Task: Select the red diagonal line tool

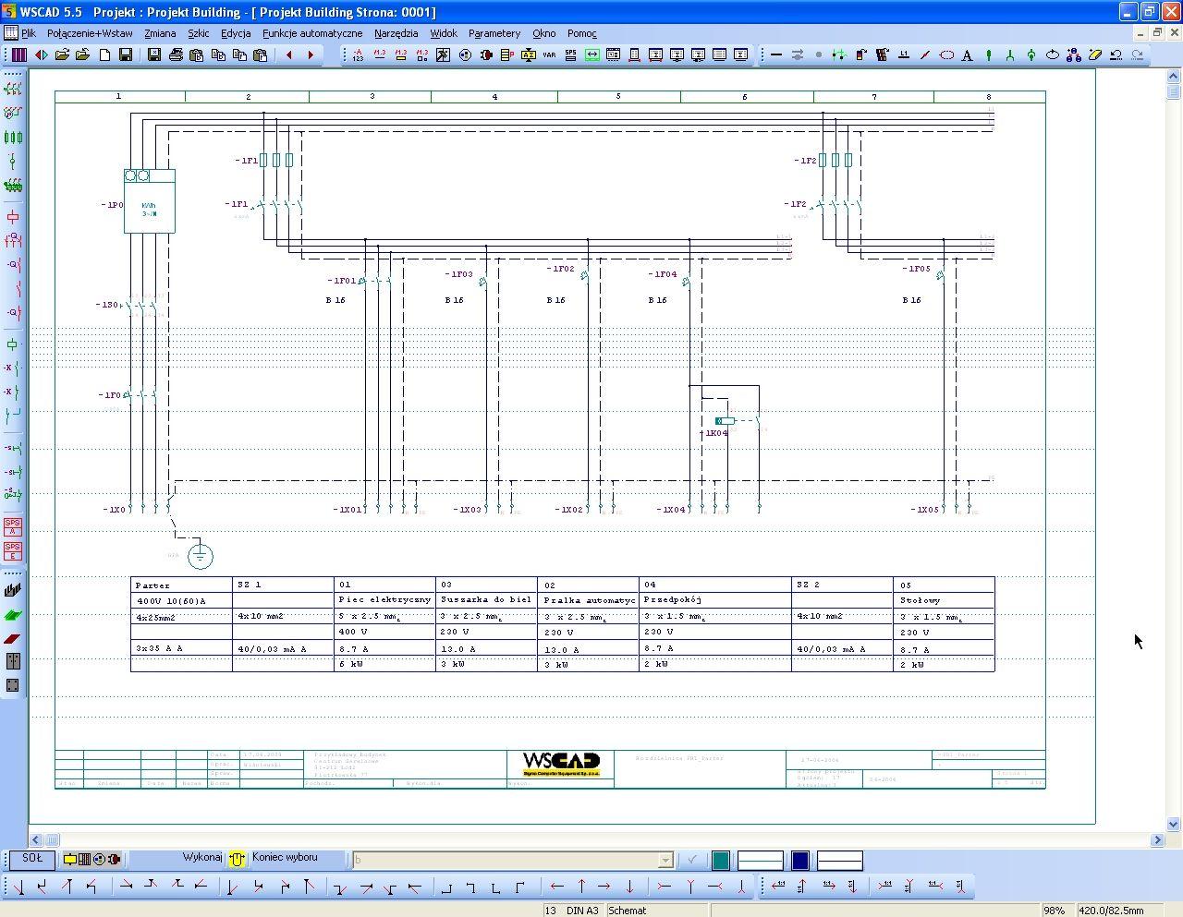Action: (x=925, y=55)
